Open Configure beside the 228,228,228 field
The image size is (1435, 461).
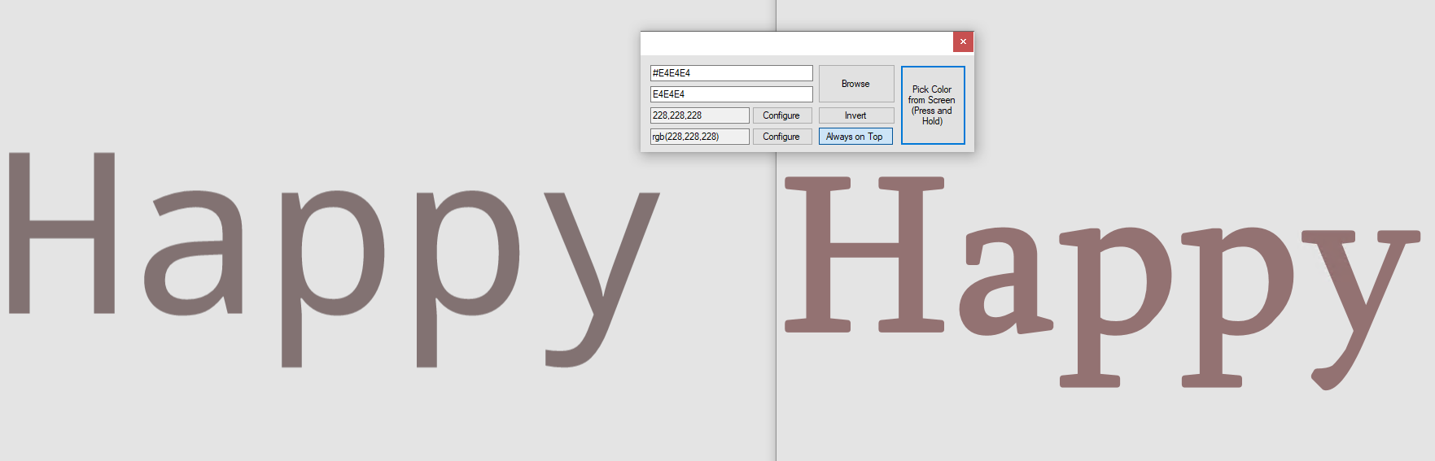(781, 115)
